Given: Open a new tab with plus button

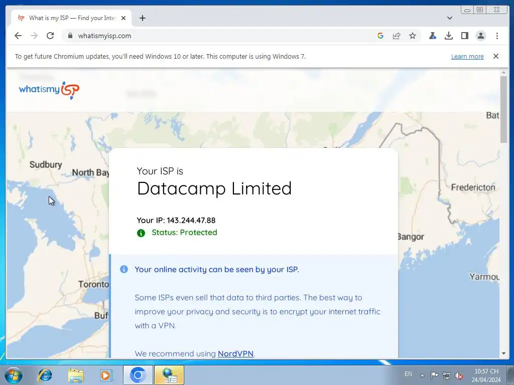Looking at the screenshot, I should click(142, 18).
